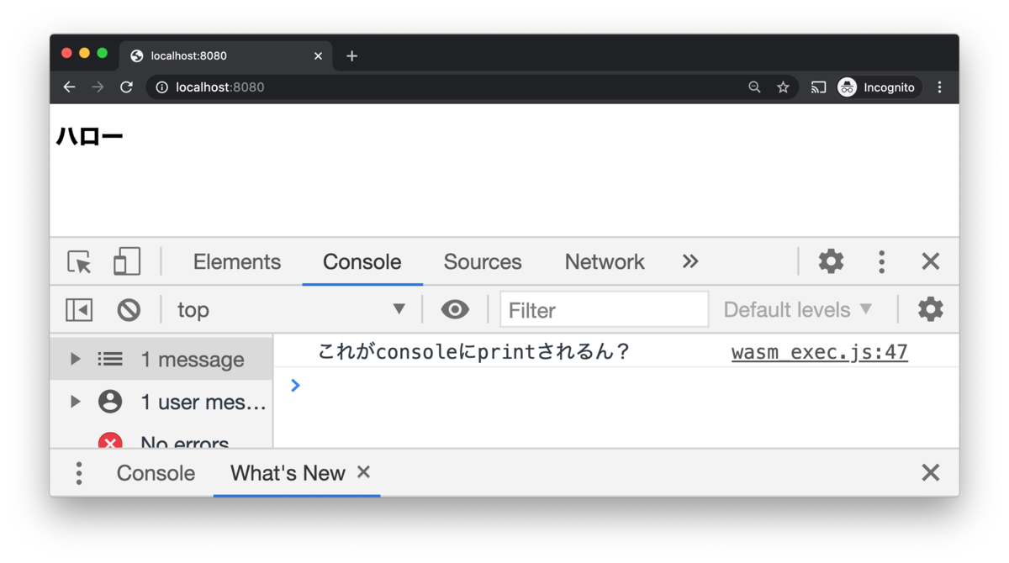Bookmark page with the star icon
The width and height of the screenshot is (1009, 563).
tap(783, 87)
